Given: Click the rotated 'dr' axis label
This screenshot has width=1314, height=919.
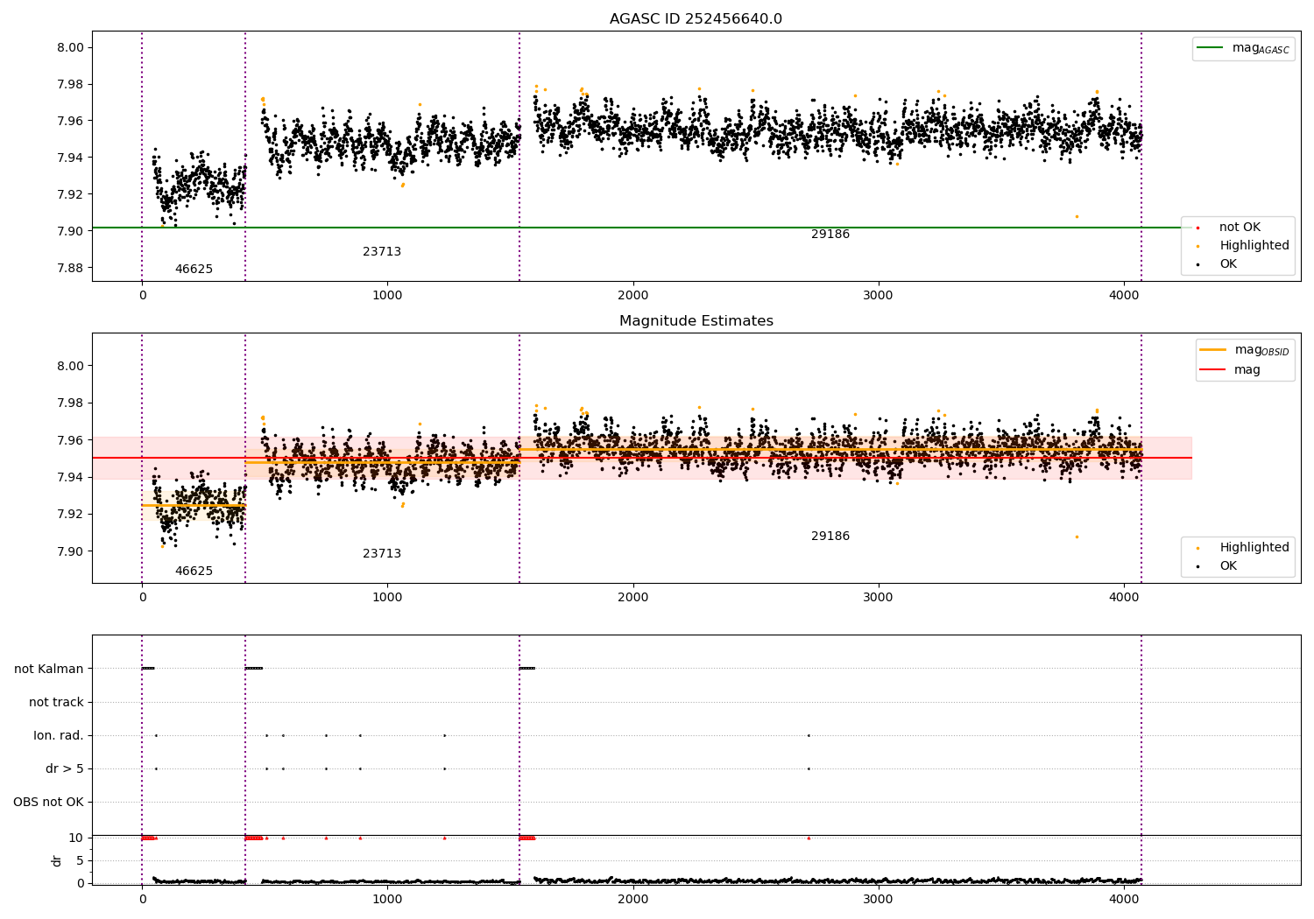Looking at the screenshot, I should (x=57, y=860).
